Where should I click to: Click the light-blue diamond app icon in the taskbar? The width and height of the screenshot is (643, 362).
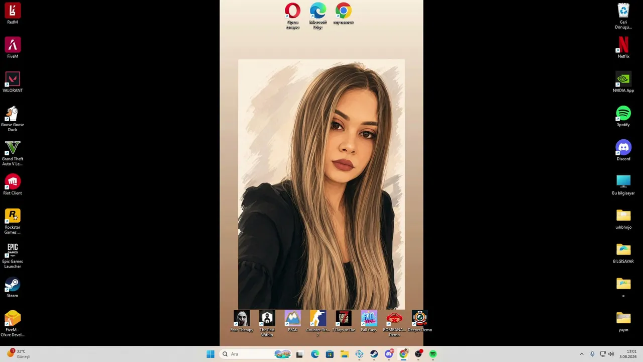pyautogui.click(x=359, y=354)
